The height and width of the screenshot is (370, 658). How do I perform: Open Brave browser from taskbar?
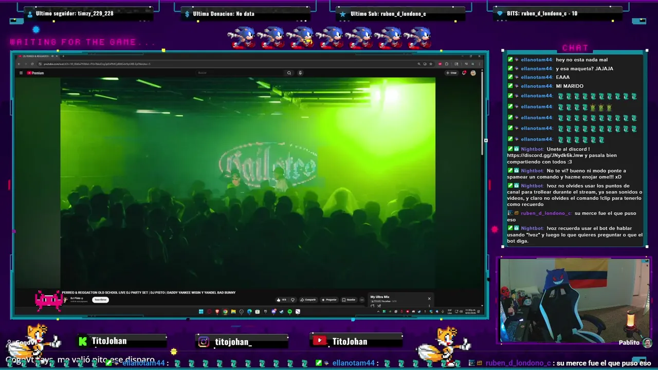coord(217,311)
